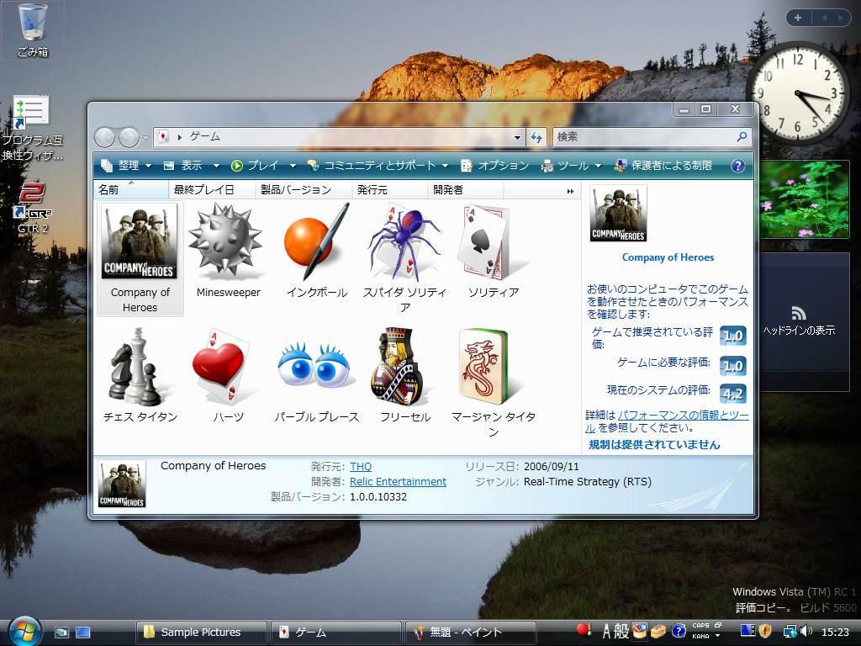Click the ゲーム taskbar button
The height and width of the screenshot is (646, 861).
[335, 633]
